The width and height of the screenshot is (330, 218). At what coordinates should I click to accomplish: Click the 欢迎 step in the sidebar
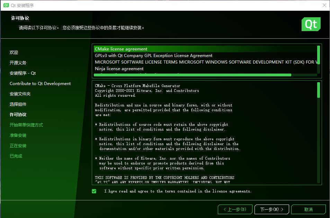(14, 52)
